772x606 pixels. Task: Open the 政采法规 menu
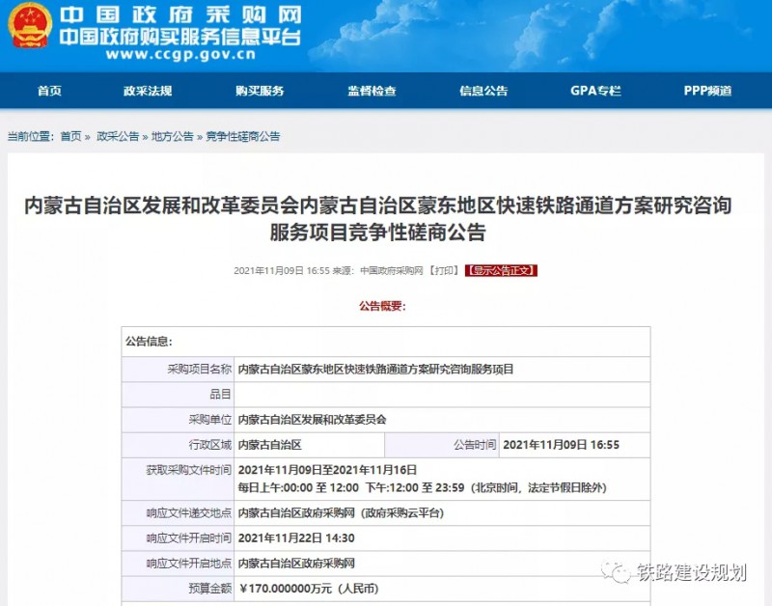pyautogui.click(x=148, y=91)
